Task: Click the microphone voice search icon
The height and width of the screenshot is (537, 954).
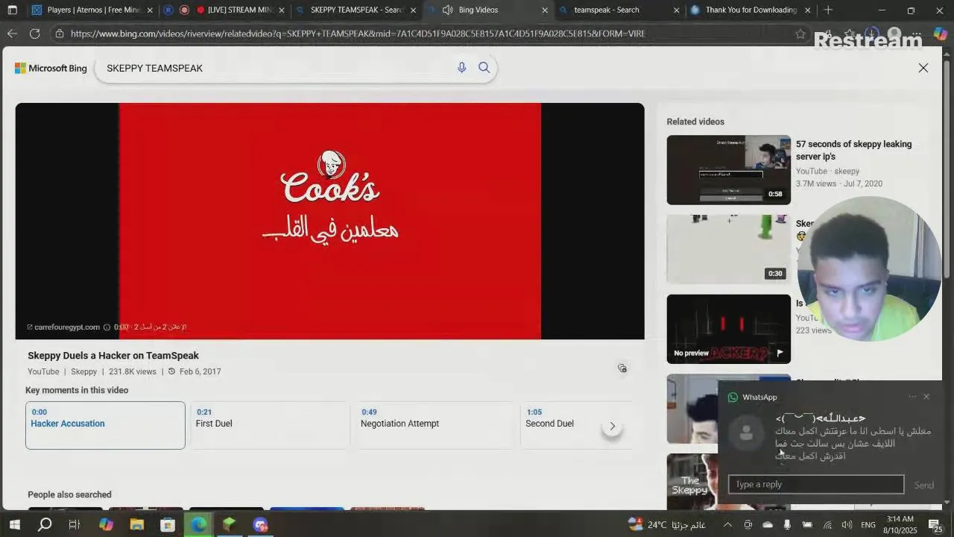Action: [461, 68]
